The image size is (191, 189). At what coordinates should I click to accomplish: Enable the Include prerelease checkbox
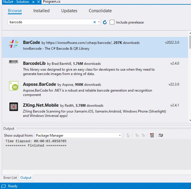[x=112, y=22]
